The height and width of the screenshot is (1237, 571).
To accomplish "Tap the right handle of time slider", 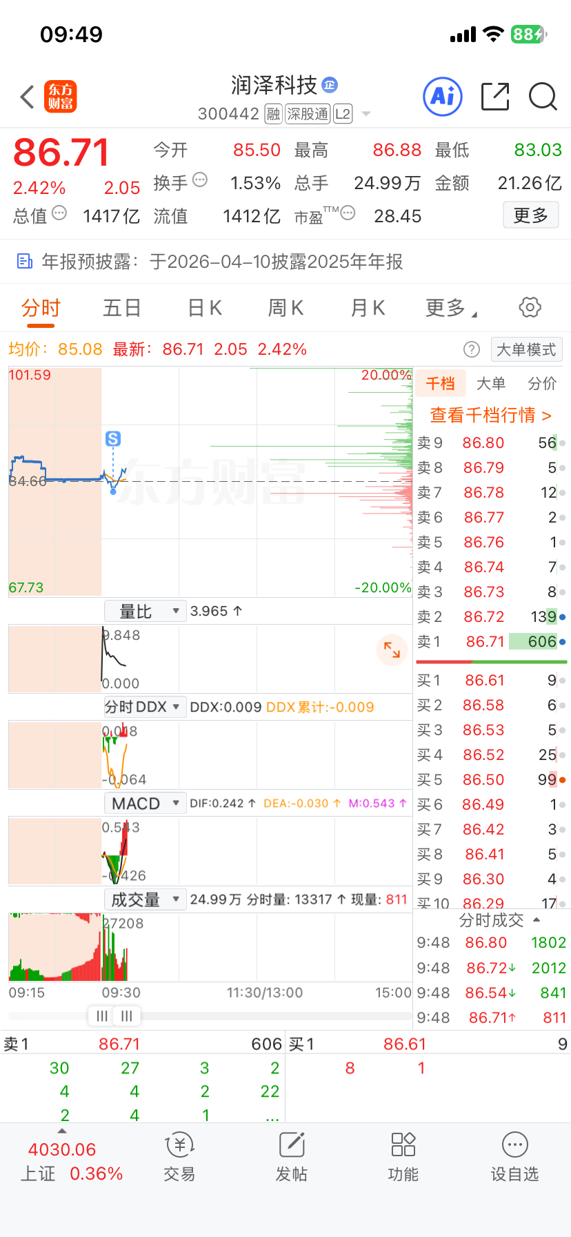I will 127,1015.
